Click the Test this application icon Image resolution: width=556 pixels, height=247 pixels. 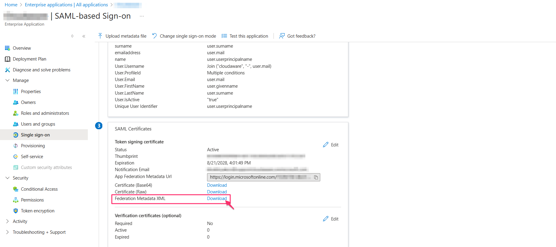[x=224, y=36]
